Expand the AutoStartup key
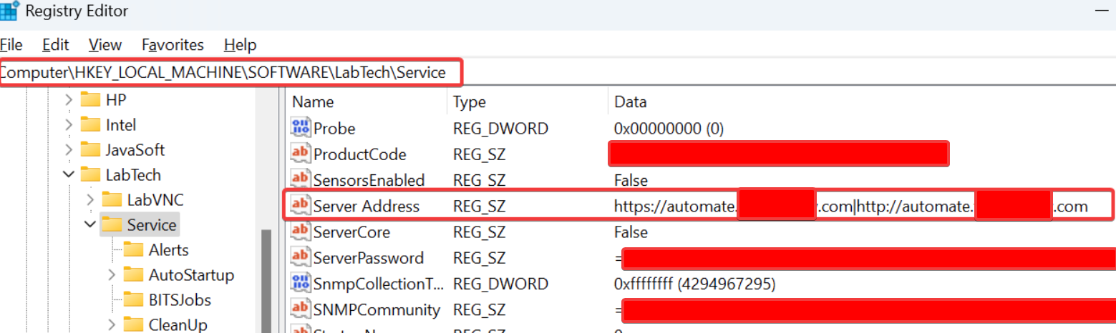 112,275
